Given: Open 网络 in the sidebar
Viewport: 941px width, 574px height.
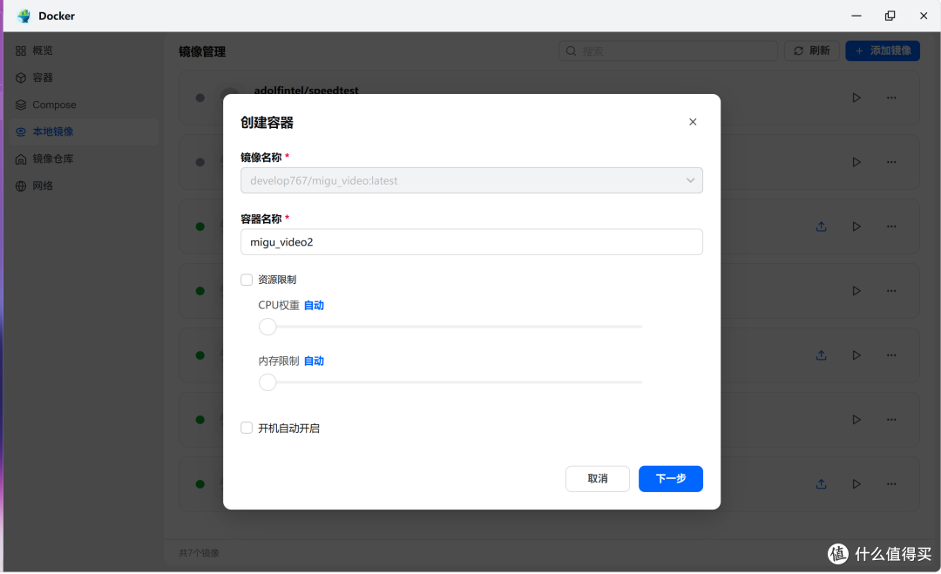Looking at the screenshot, I should pyautogui.click(x=84, y=186).
